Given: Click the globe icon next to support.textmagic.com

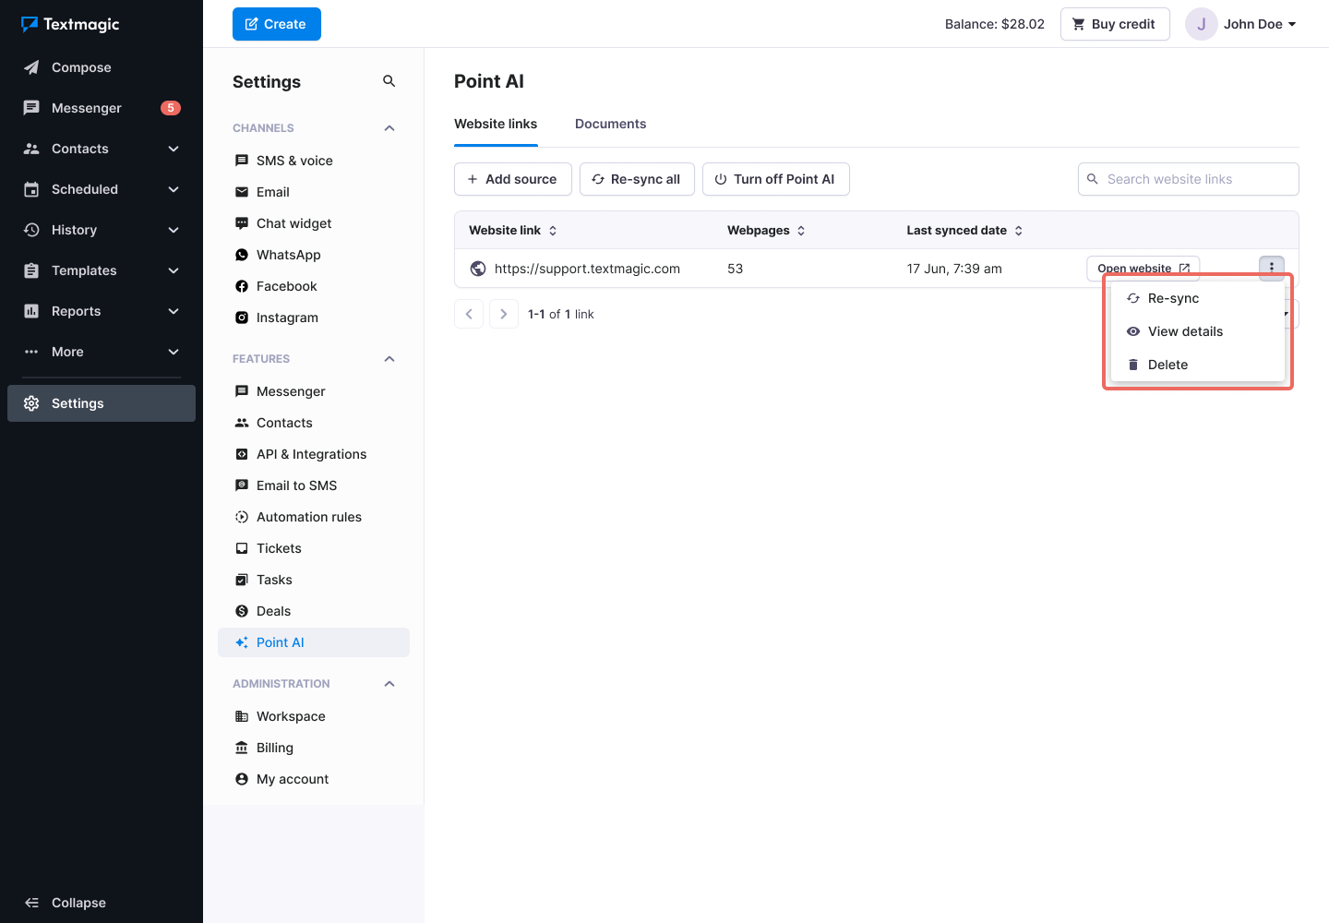Looking at the screenshot, I should coord(478,268).
